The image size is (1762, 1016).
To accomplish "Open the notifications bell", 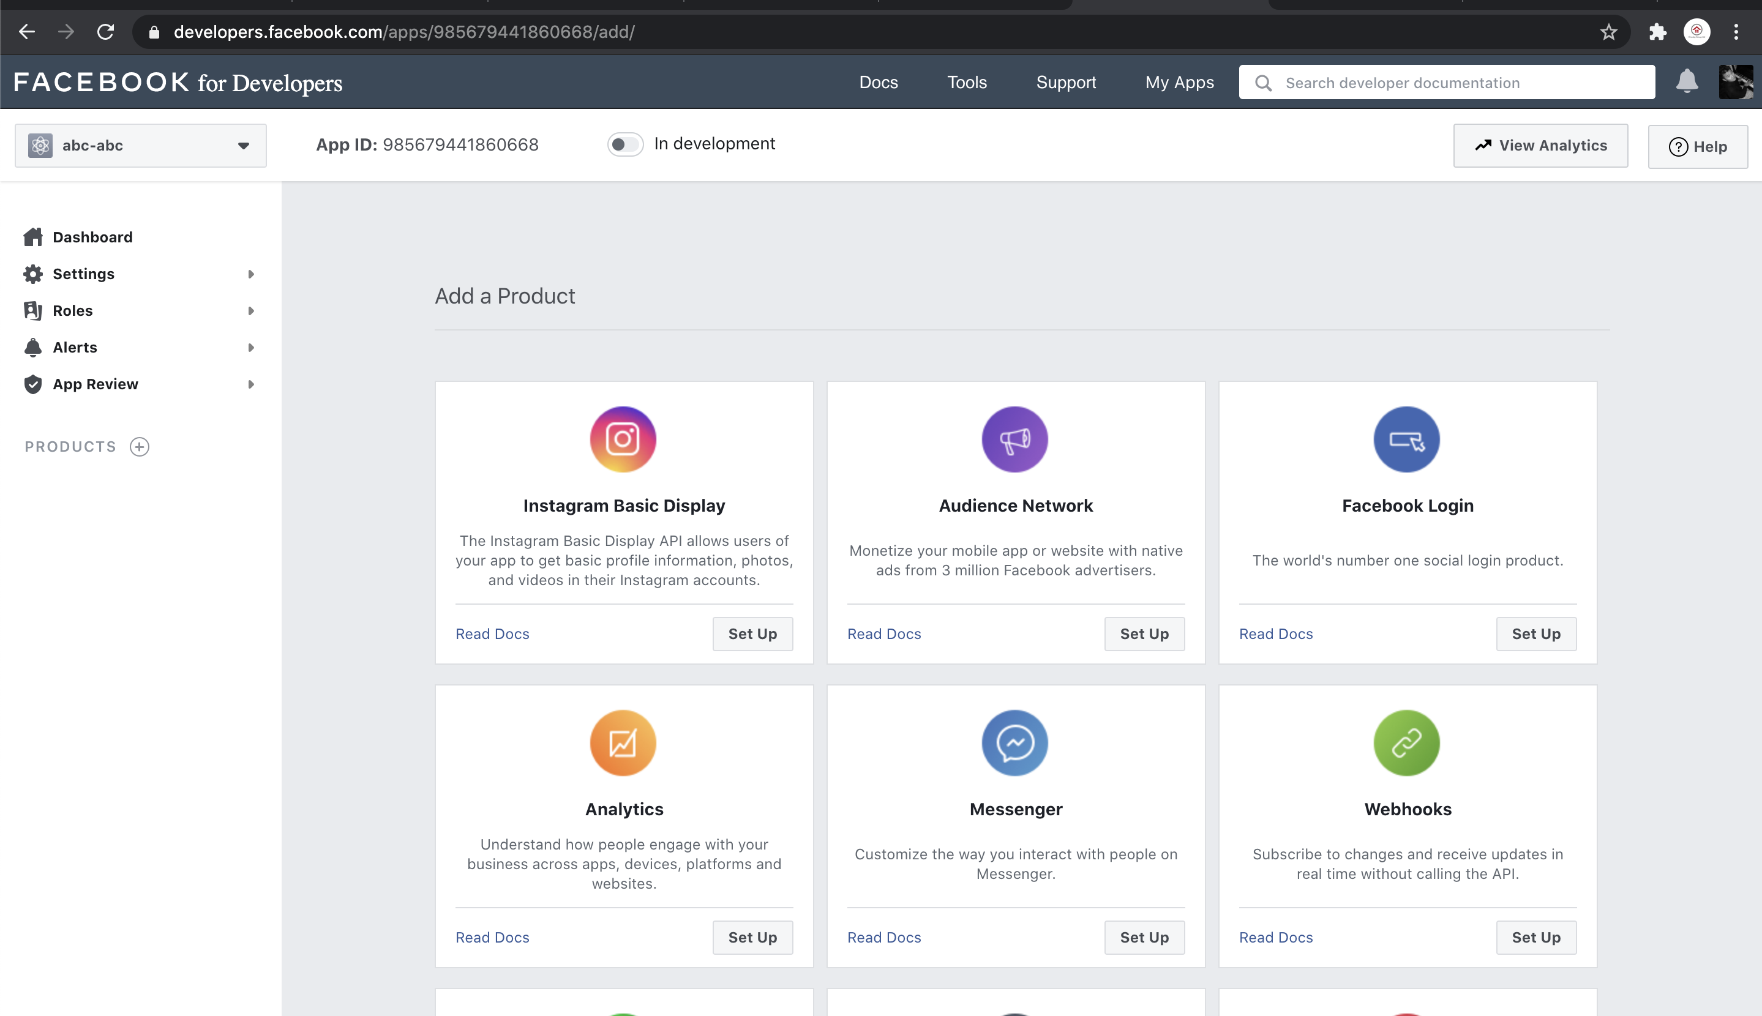I will click(x=1687, y=81).
